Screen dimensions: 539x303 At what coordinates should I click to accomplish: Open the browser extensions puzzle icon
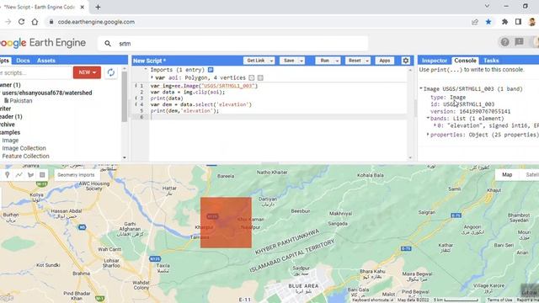504,22
